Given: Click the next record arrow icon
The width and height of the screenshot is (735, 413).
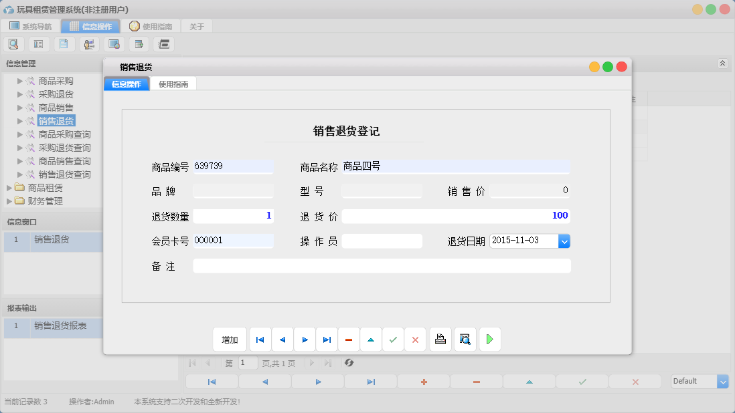Looking at the screenshot, I should pos(305,339).
